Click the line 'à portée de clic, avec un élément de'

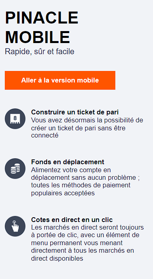85,235
